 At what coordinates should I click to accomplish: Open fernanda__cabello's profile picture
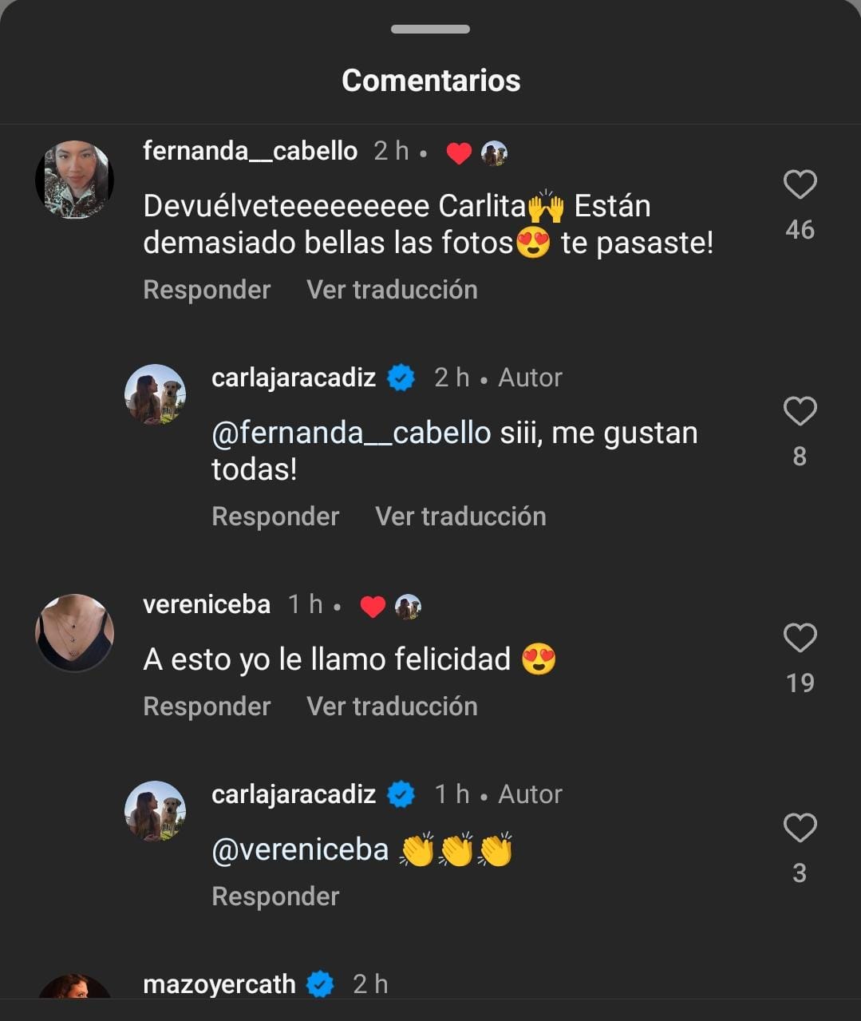coord(75,180)
